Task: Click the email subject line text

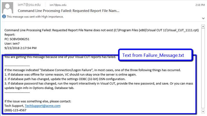Action: (69, 11)
